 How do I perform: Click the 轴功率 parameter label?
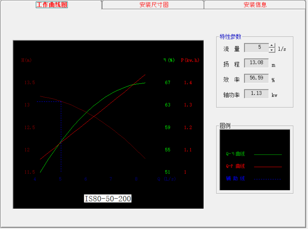232,95
